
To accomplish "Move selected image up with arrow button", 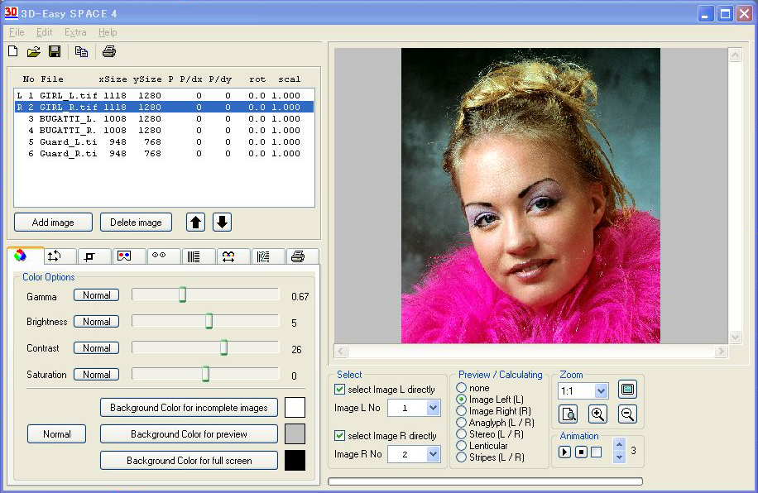I will click(195, 222).
